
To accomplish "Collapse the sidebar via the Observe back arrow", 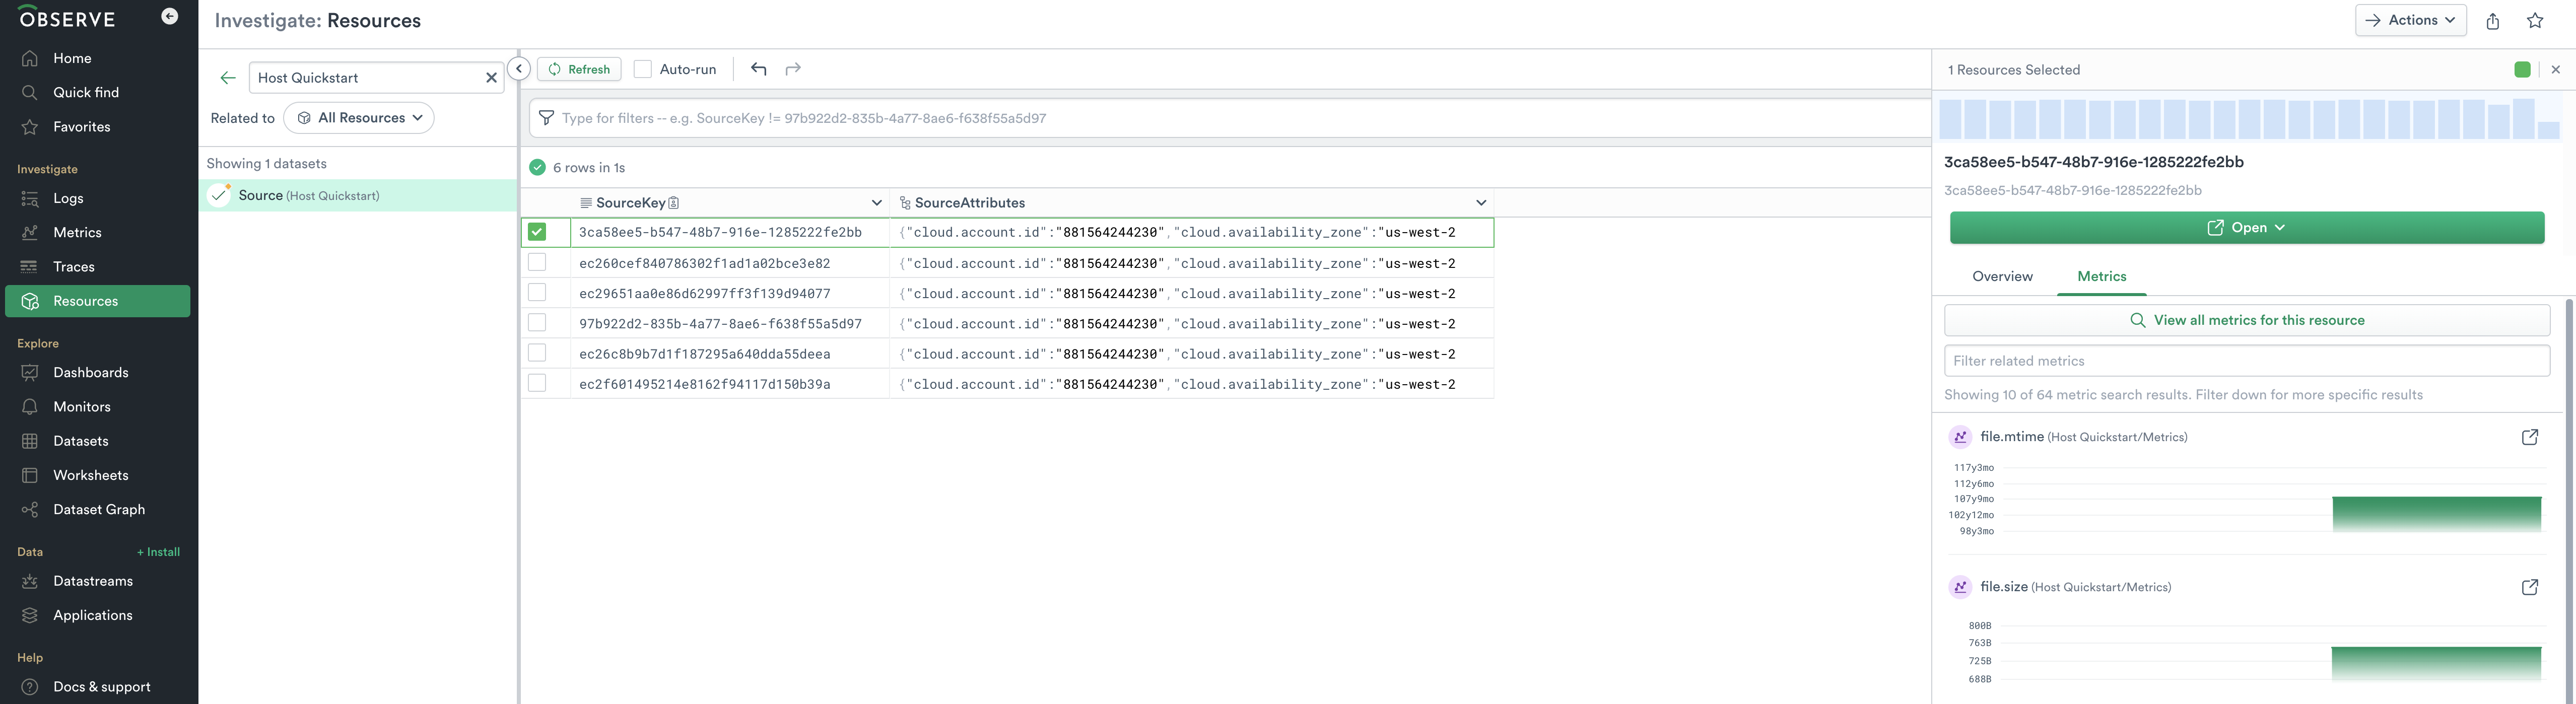I will (x=170, y=17).
